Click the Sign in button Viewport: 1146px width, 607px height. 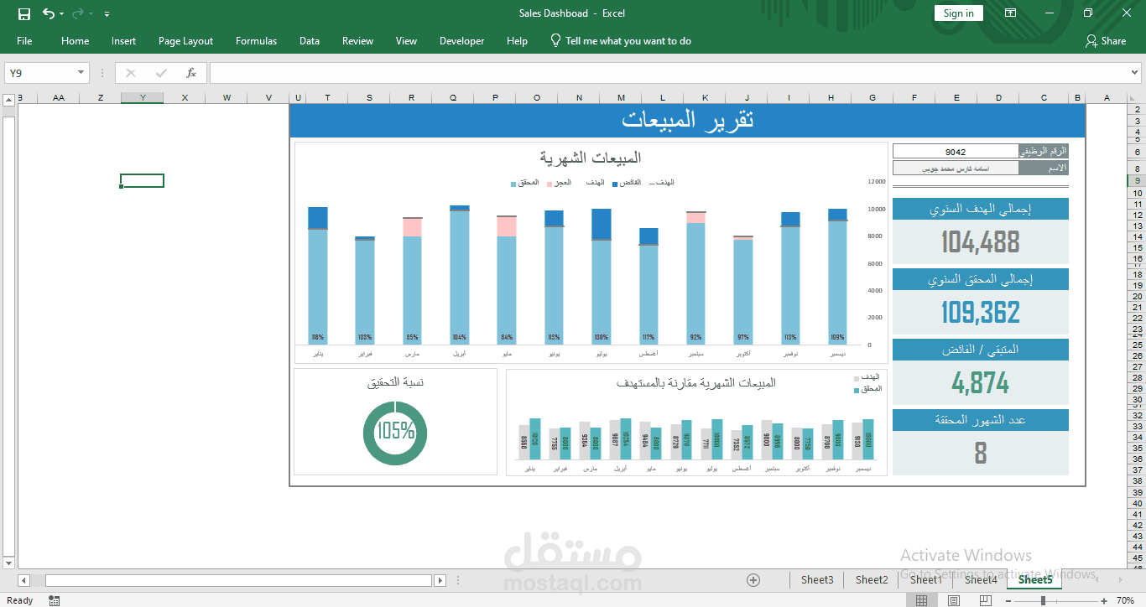(958, 13)
